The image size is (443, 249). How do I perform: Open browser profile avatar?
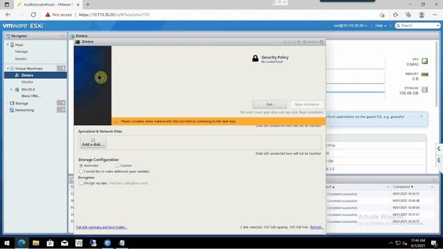click(422, 15)
